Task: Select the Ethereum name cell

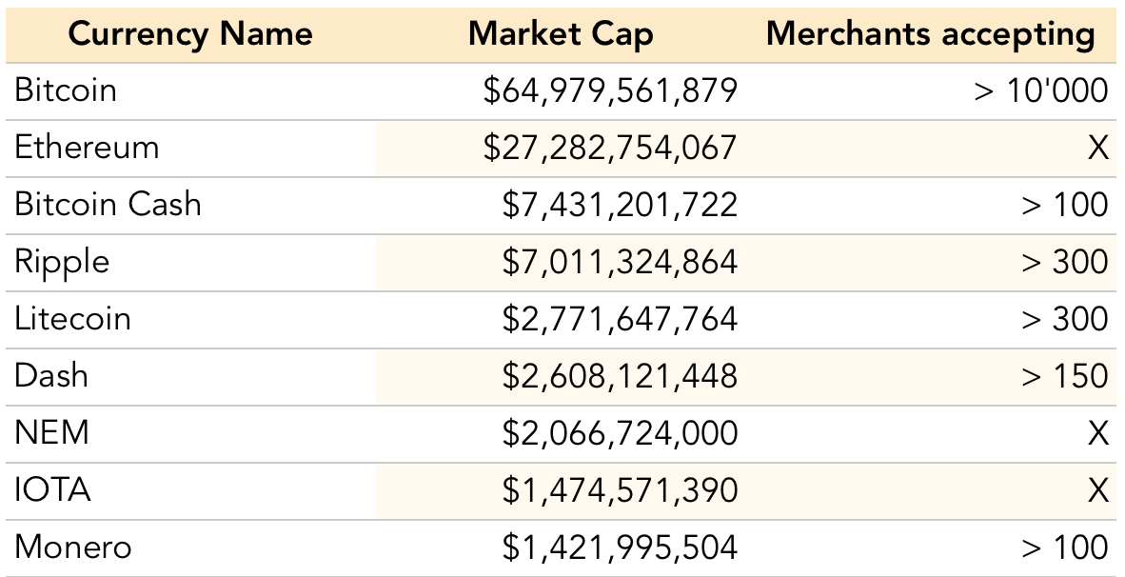Action: tap(87, 148)
